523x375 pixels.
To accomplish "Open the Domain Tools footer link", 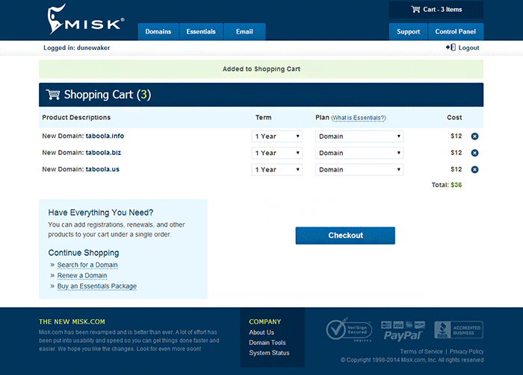I will click(x=267, y=343).
